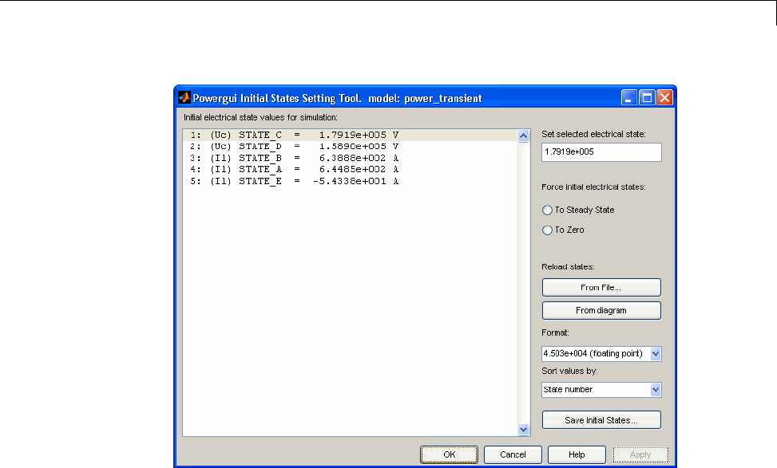
Task: Select state row 2: STATE_D
Action: click(350, 147)
